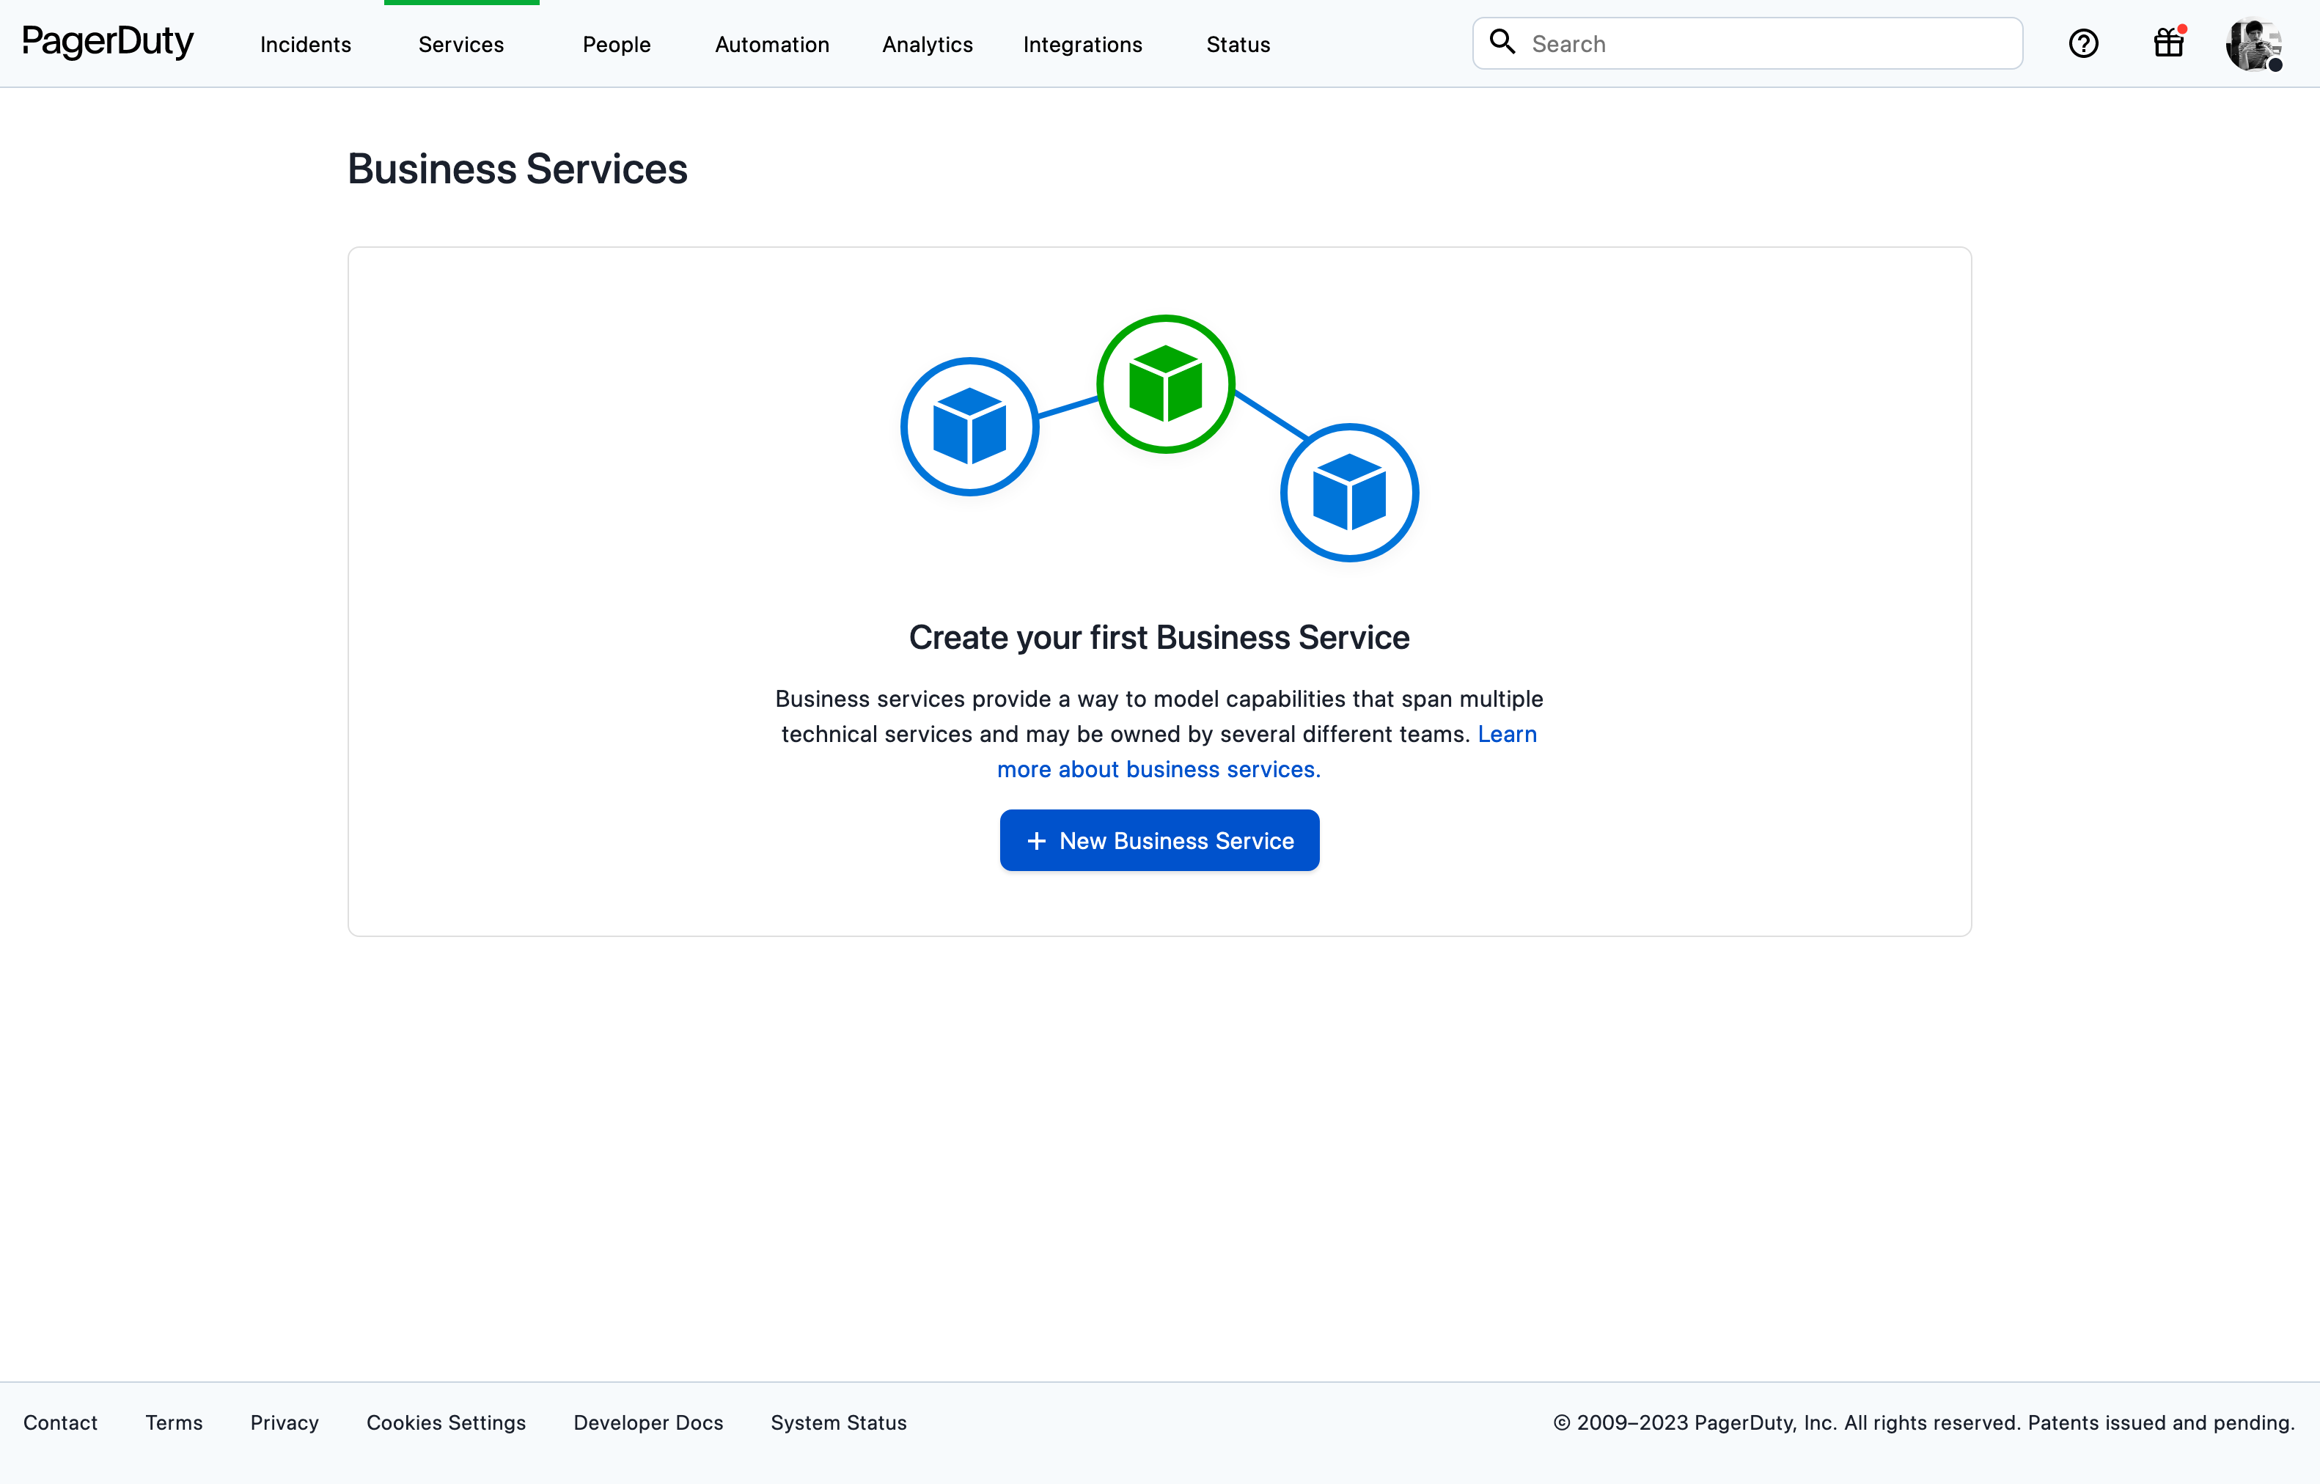Open the Analytics menu
The width and height of the screenshot is (2320, 1484).
(x=927, y=44)
